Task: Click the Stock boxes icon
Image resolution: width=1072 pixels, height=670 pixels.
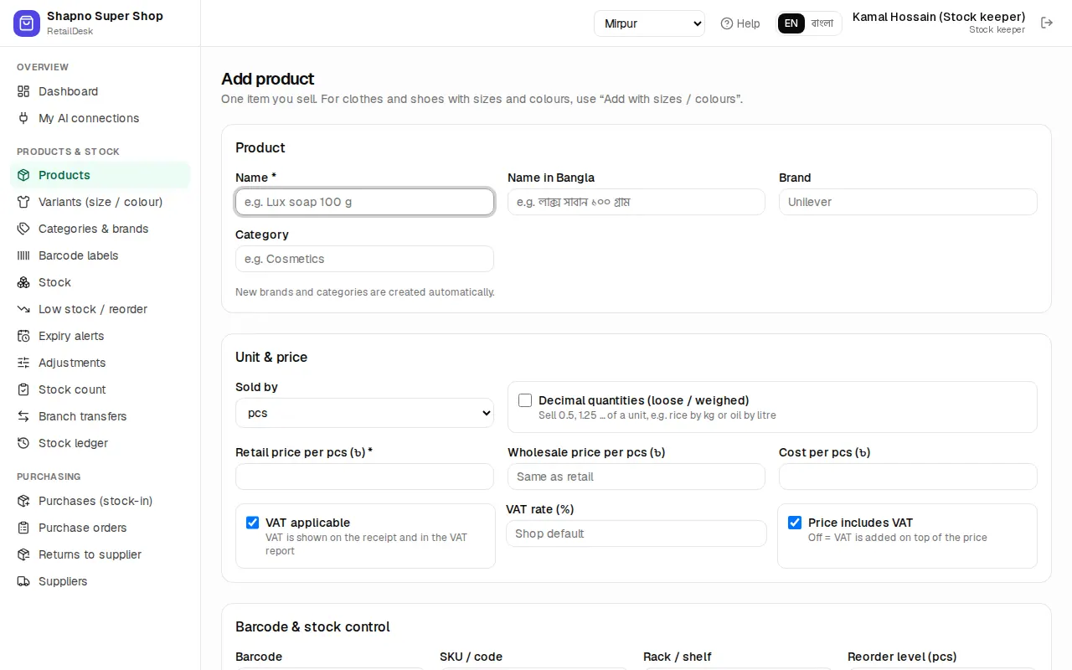Action: pyautogui.click(x=23, y=282)
